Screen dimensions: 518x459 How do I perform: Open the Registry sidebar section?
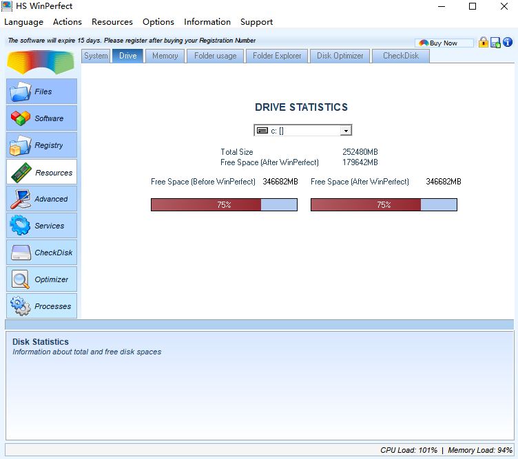(41, 145)
